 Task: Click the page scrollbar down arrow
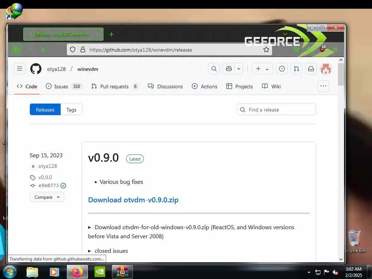341,259
